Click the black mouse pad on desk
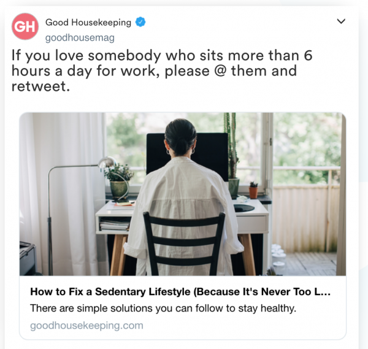The width and height of the screenshot is (368, 349). coord(244,208)
